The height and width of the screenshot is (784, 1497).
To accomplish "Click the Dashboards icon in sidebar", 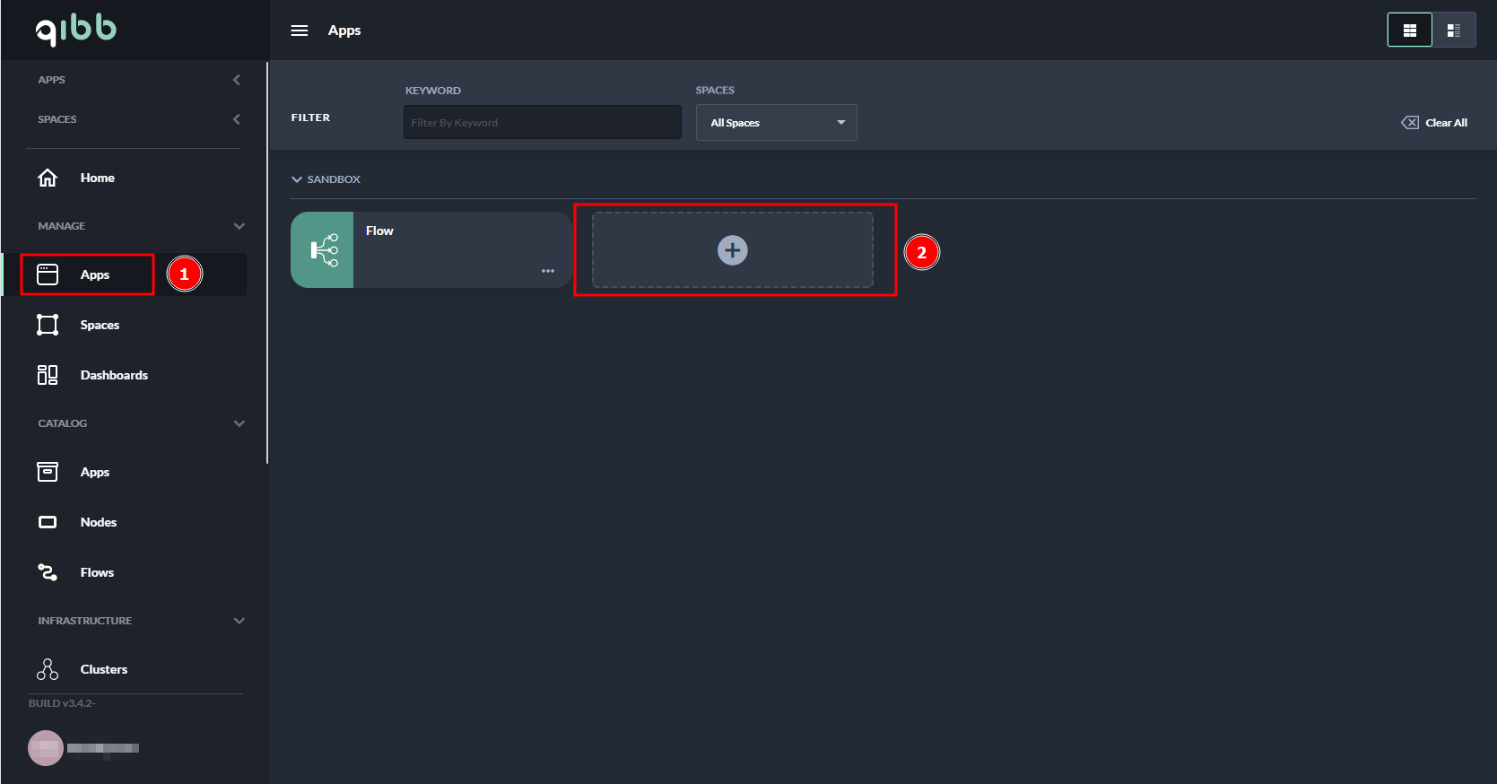I will coord(48,375).
